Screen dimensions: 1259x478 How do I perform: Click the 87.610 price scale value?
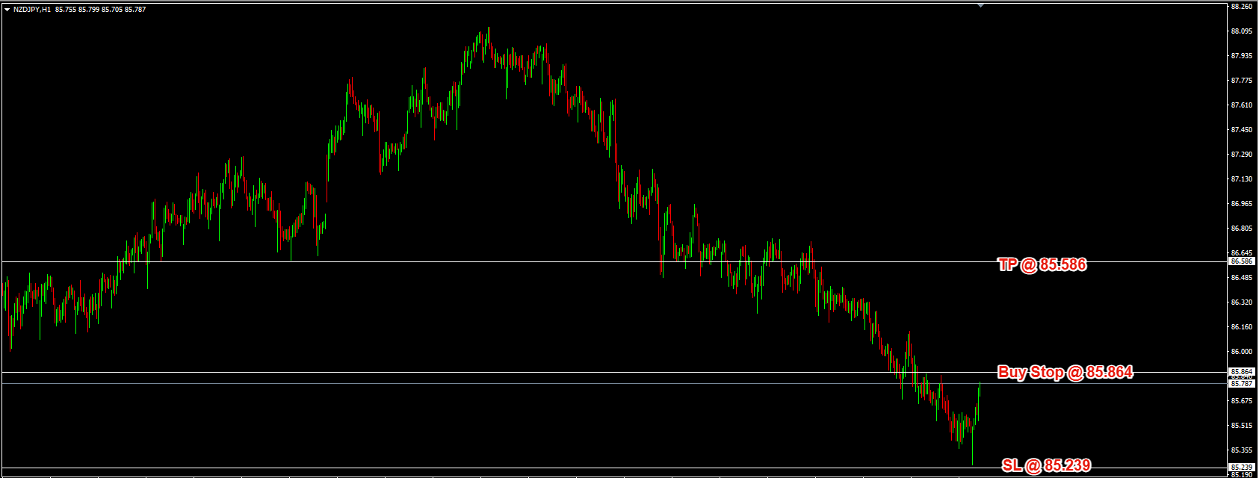[x=1241, y=105]
